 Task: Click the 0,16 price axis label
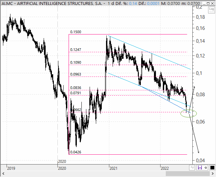(200, 28)
